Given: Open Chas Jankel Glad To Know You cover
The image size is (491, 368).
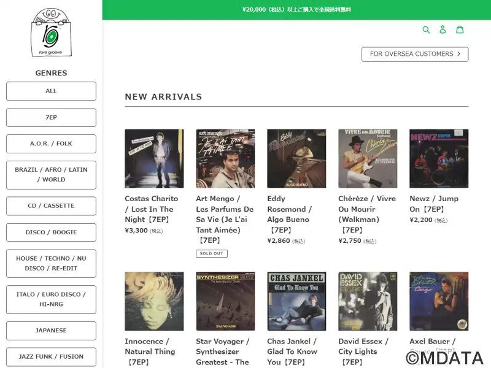Looking at the screenshot, I should (296, 301).
